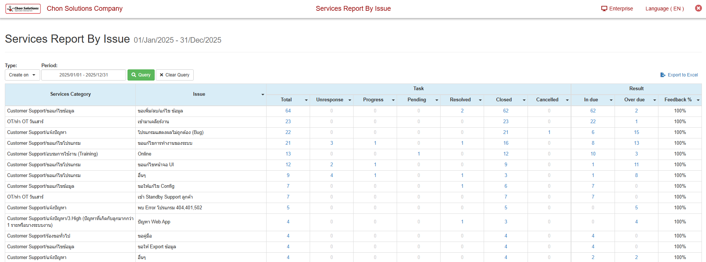Click the Export to Excel link
The height and width of the screenshot is (262, 706).
click(679, 75)
